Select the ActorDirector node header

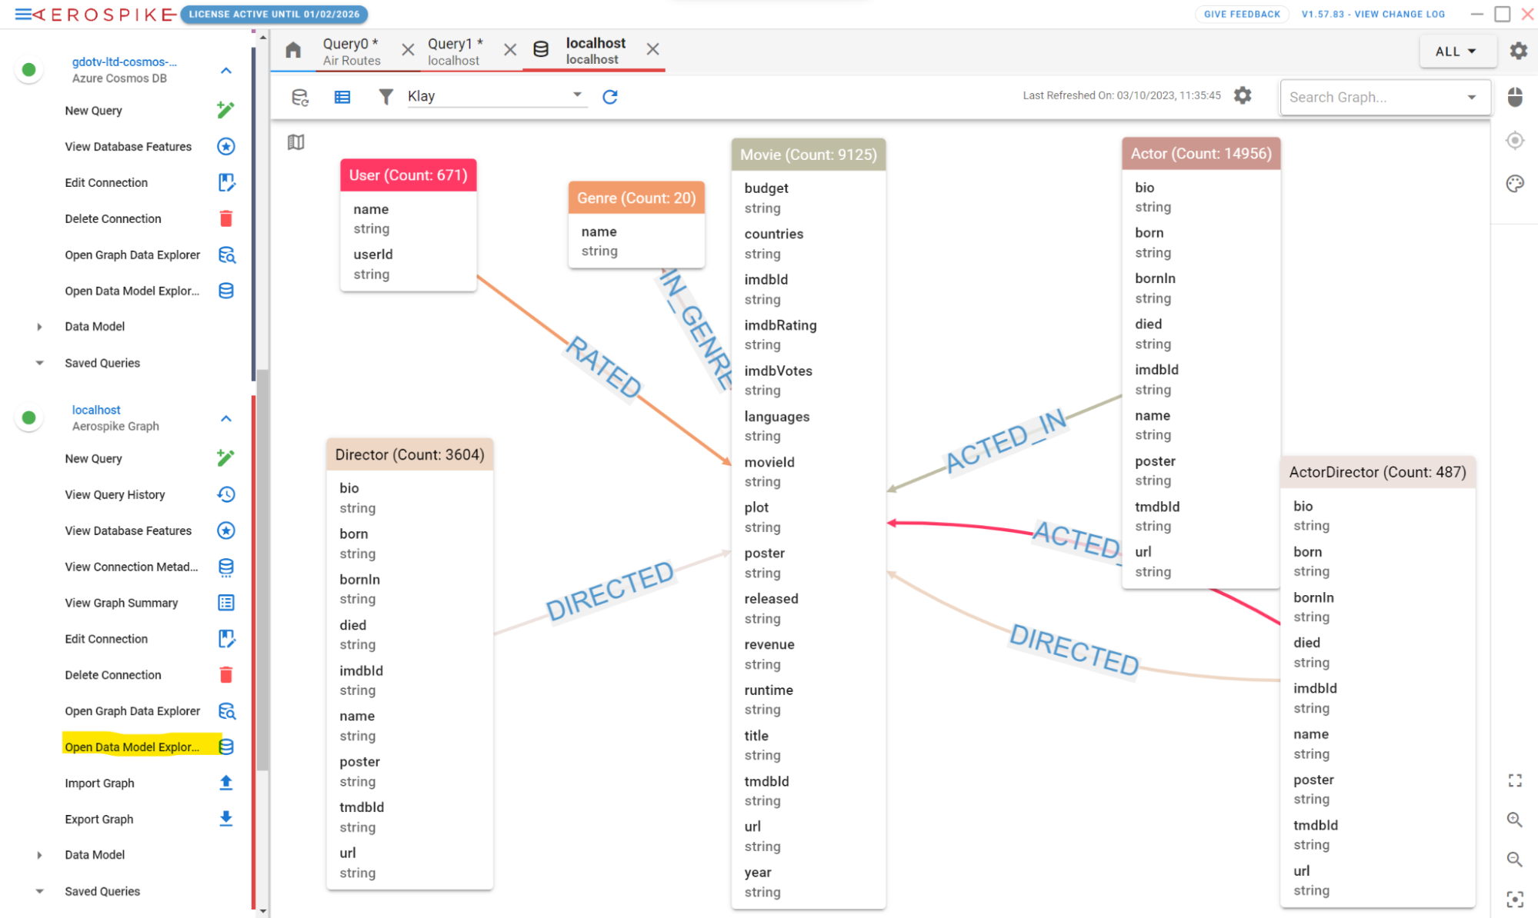1378,472
